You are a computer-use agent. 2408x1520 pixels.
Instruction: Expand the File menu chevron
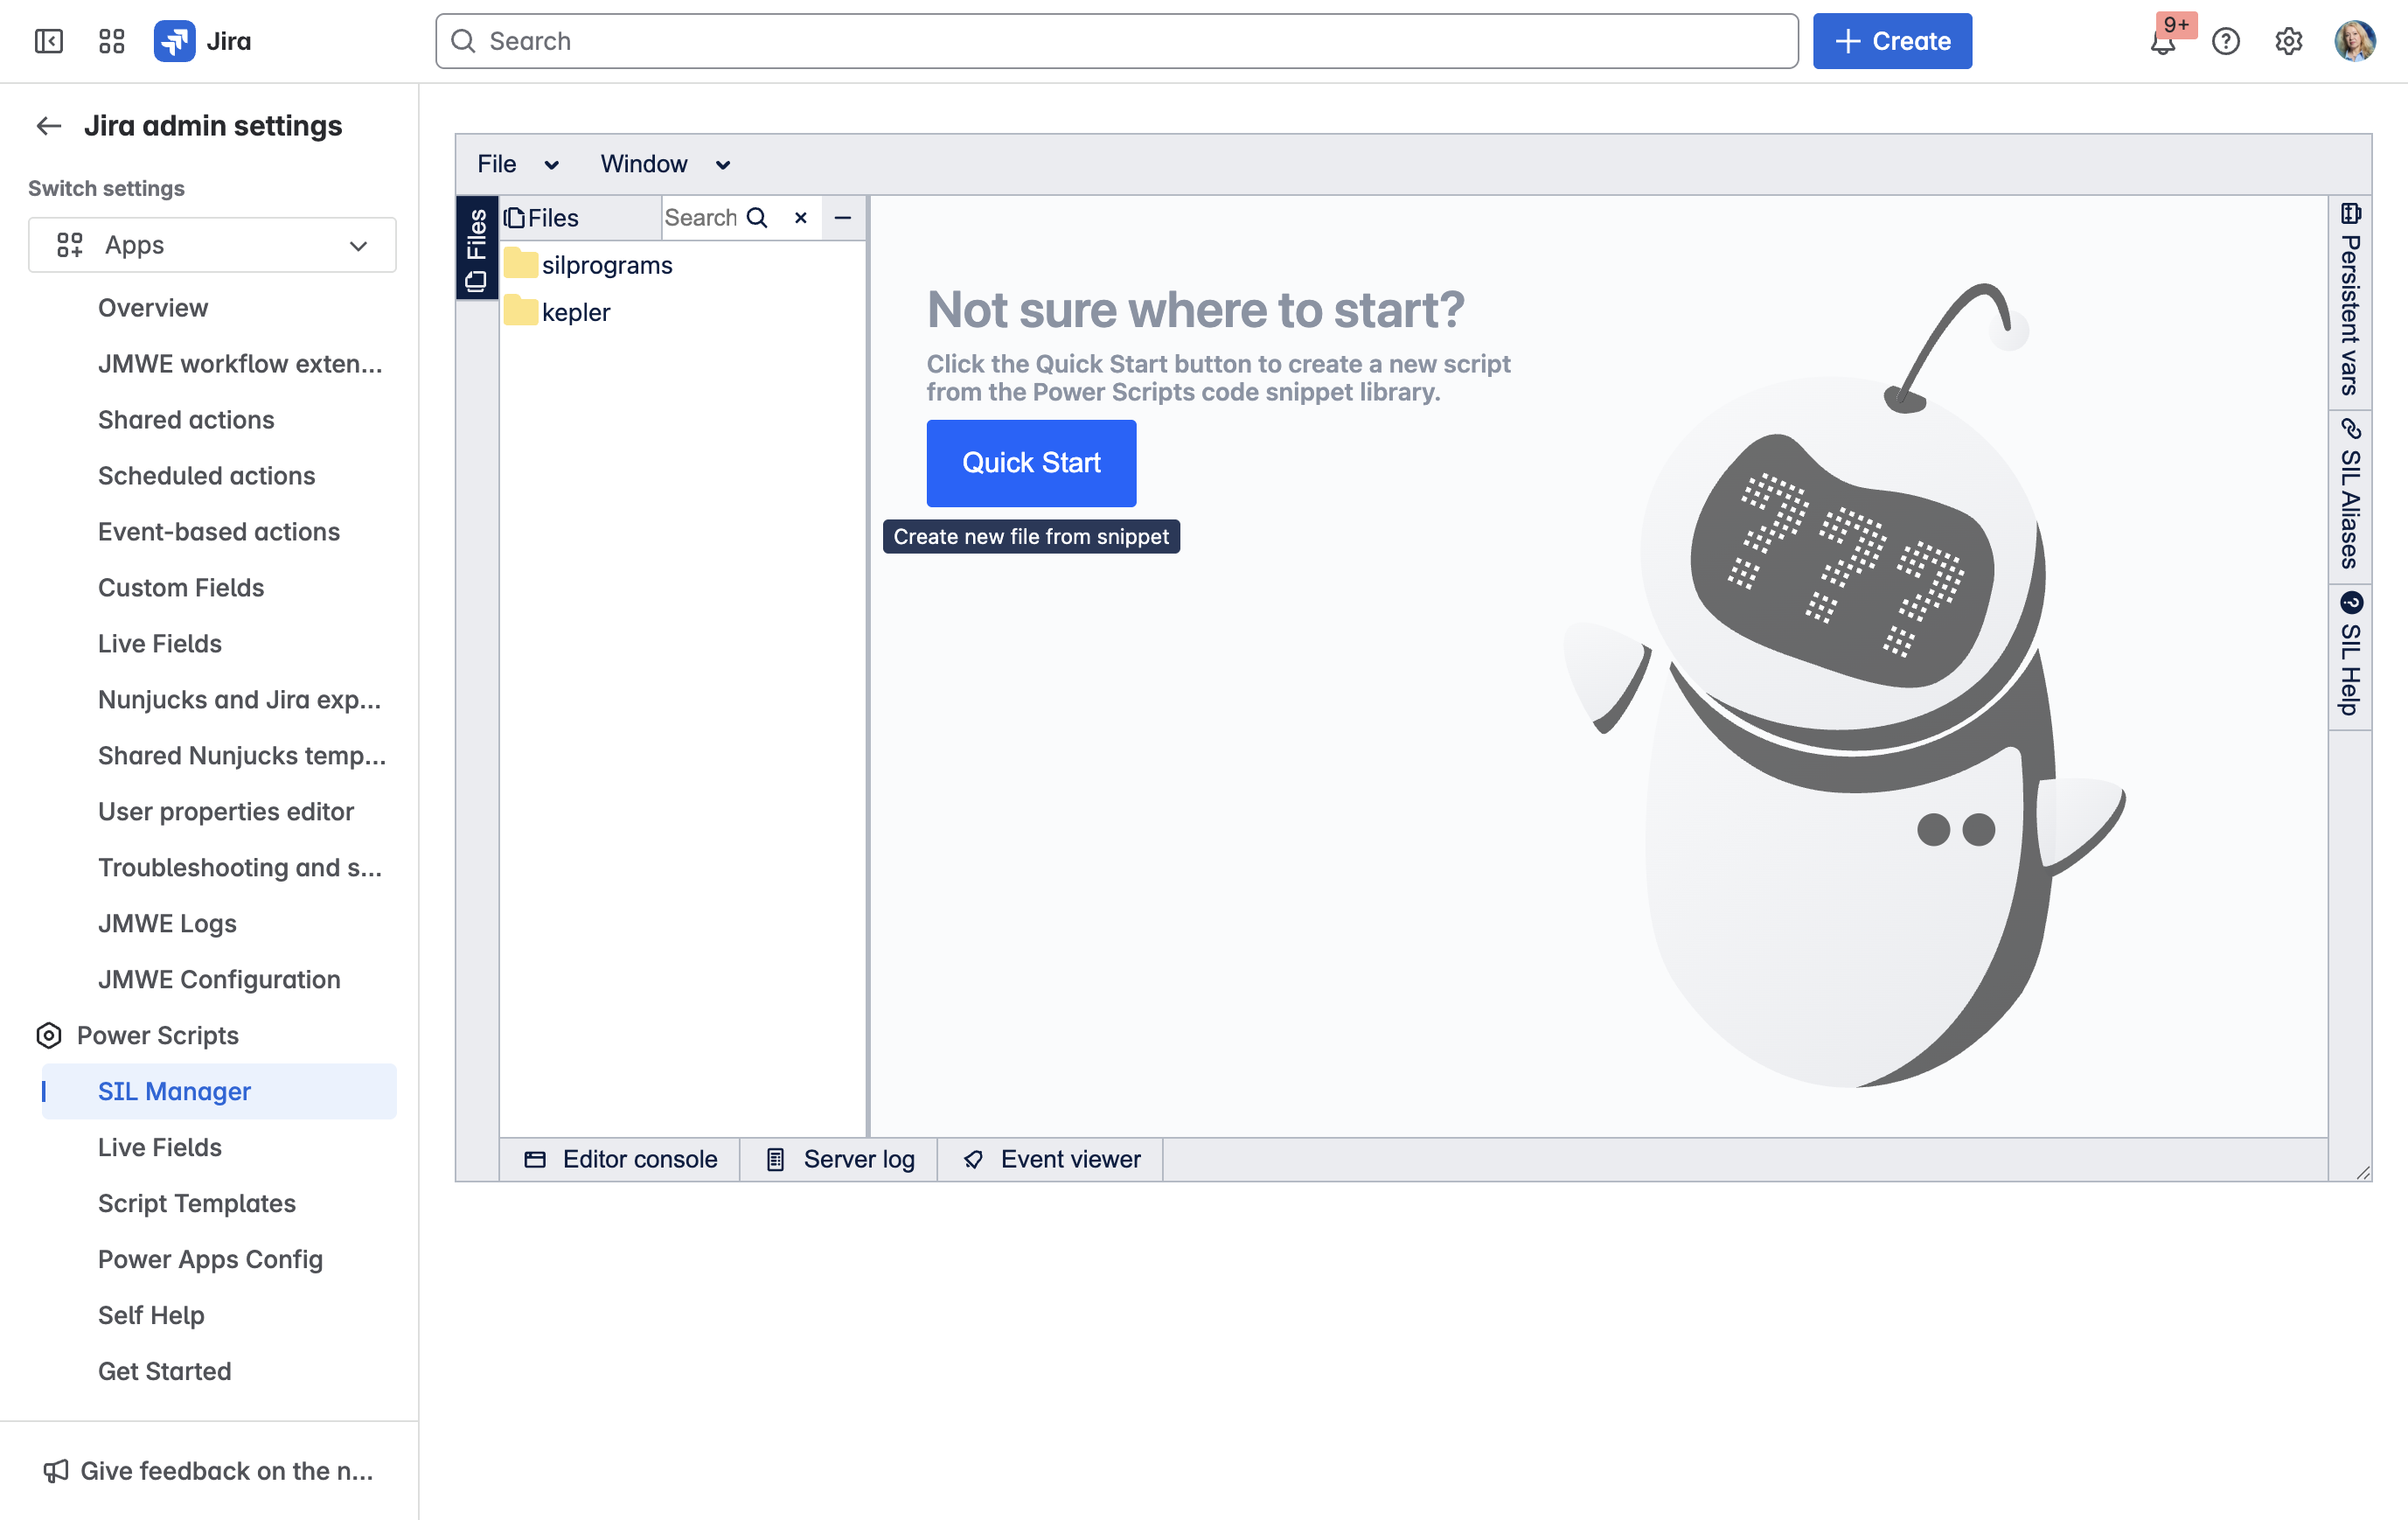pos(551,165)
